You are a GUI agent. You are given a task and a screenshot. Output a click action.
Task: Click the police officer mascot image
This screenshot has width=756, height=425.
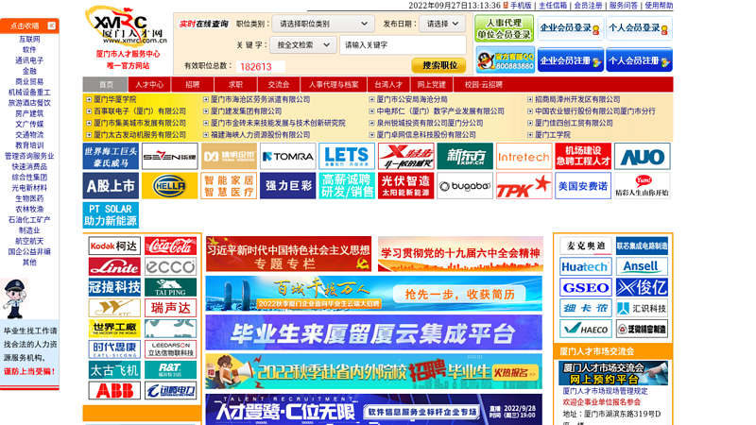(x=14, y=298)
